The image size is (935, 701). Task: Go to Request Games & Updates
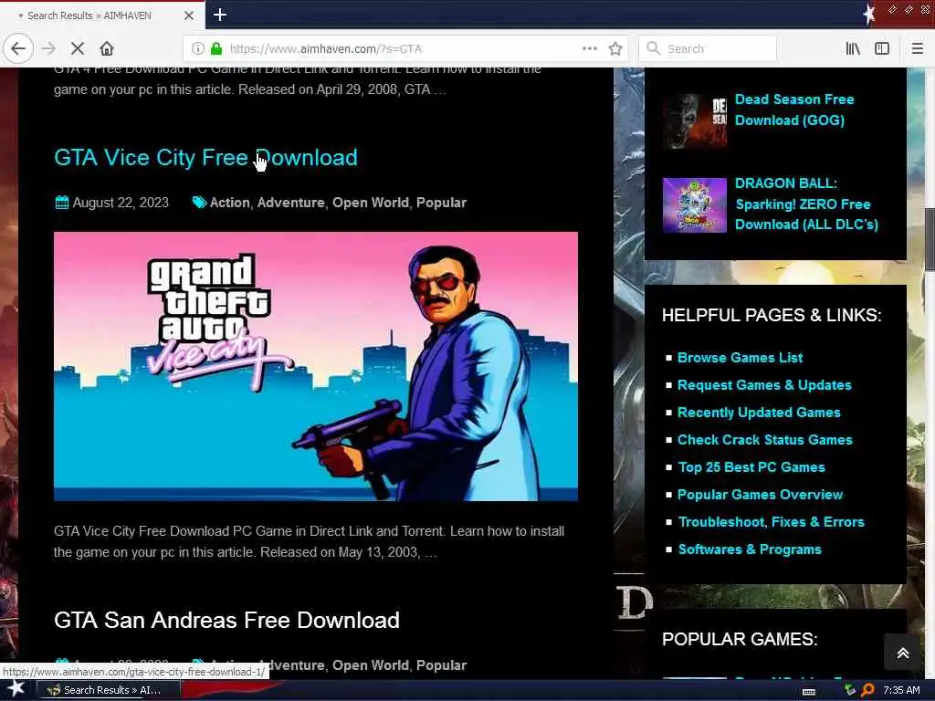(764, 385)
